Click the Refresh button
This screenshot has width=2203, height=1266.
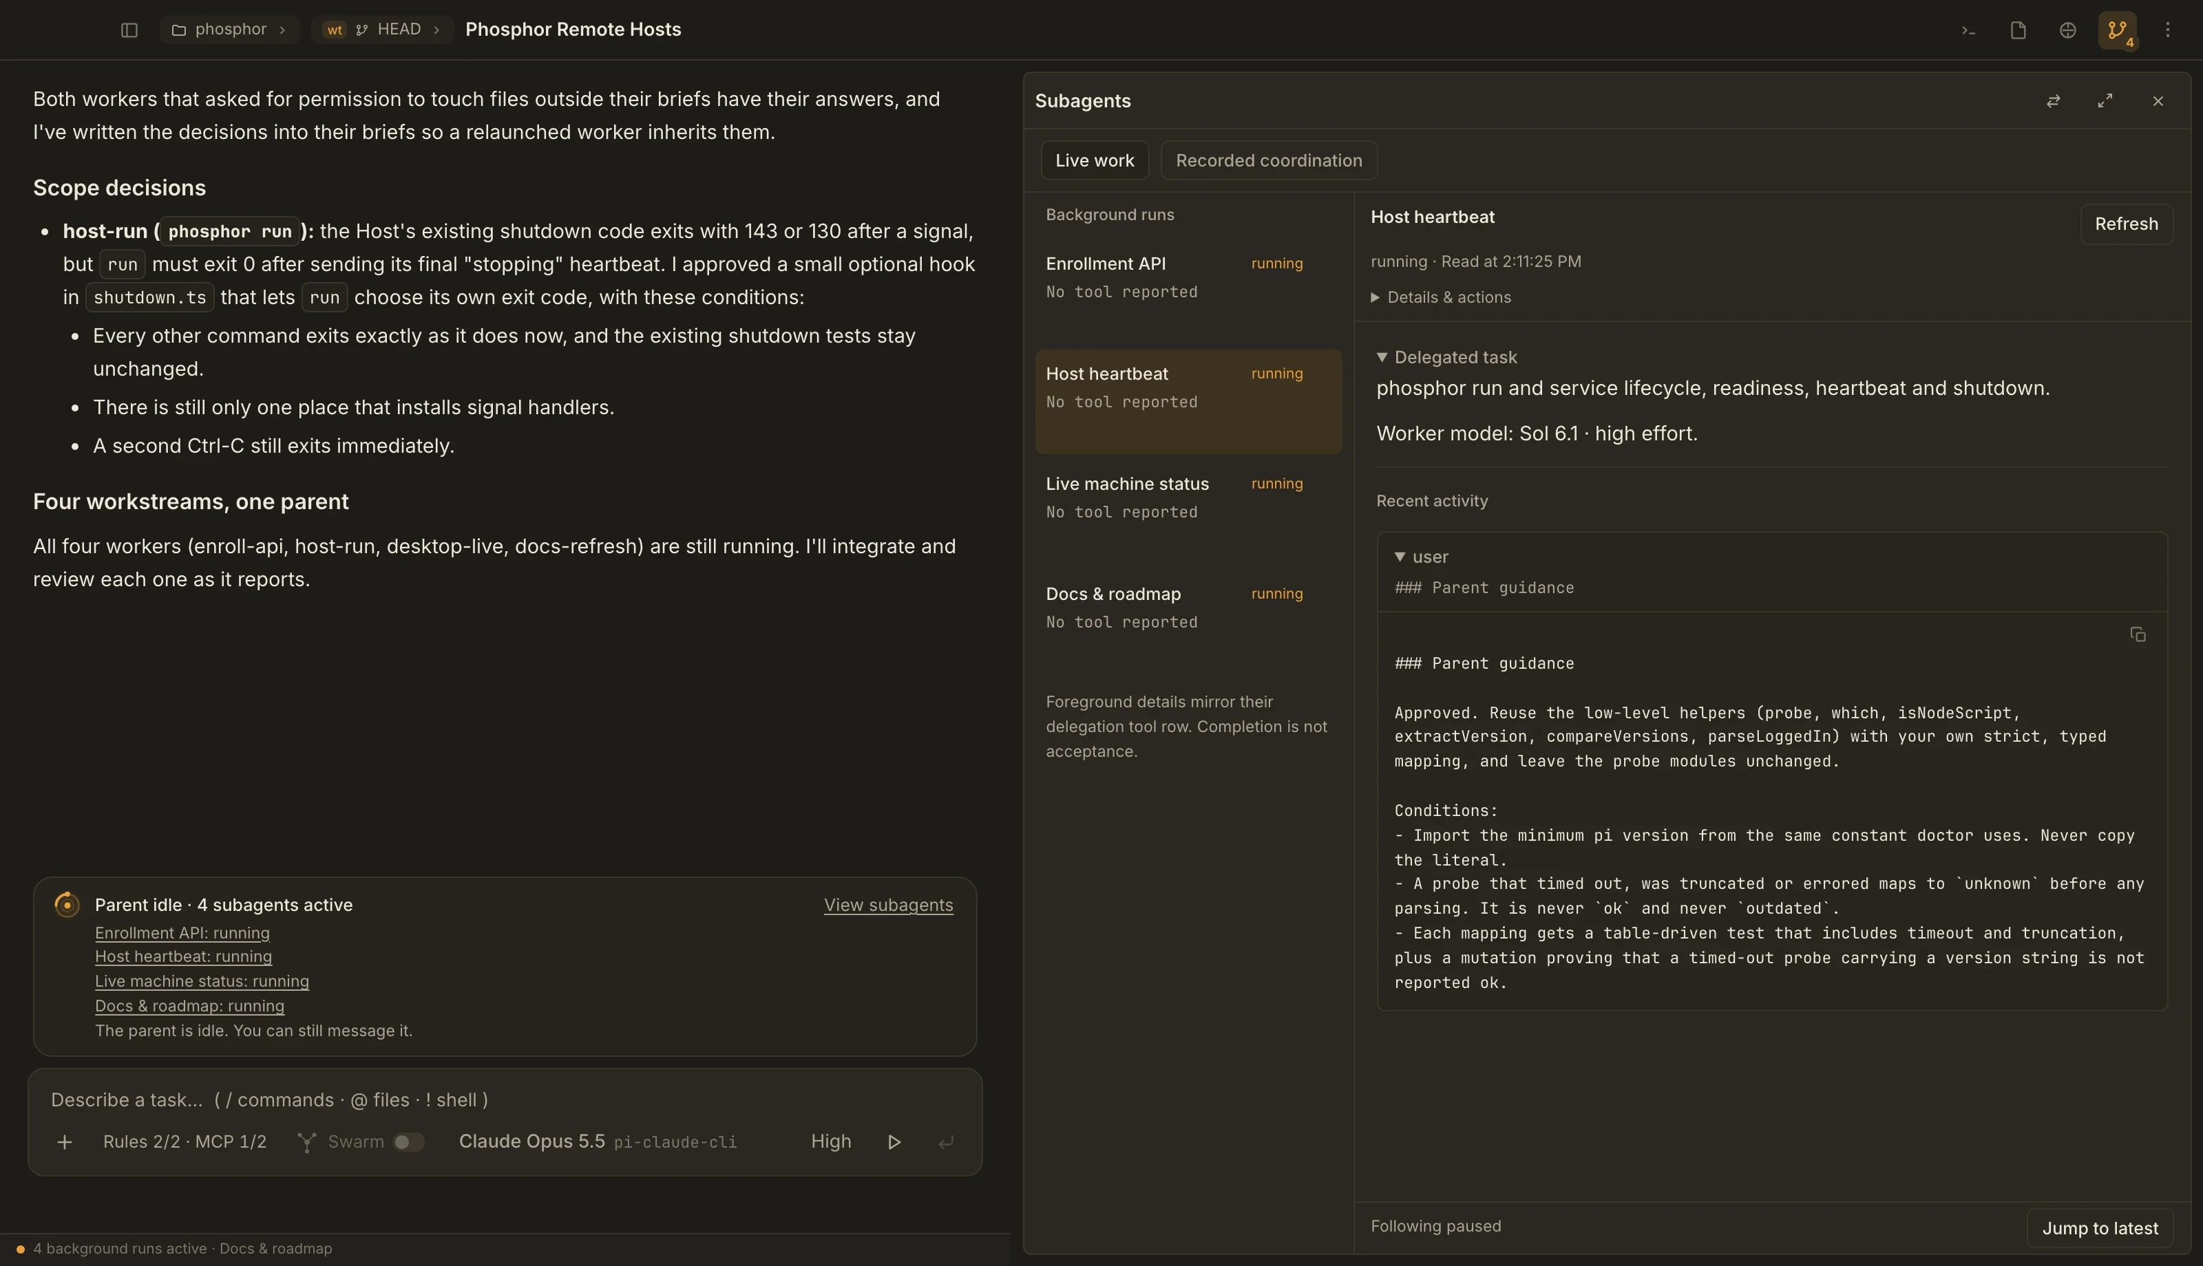(x=2126, y=224)
